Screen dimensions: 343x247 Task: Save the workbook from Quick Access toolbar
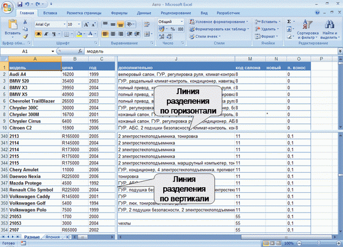click(20, 4)
